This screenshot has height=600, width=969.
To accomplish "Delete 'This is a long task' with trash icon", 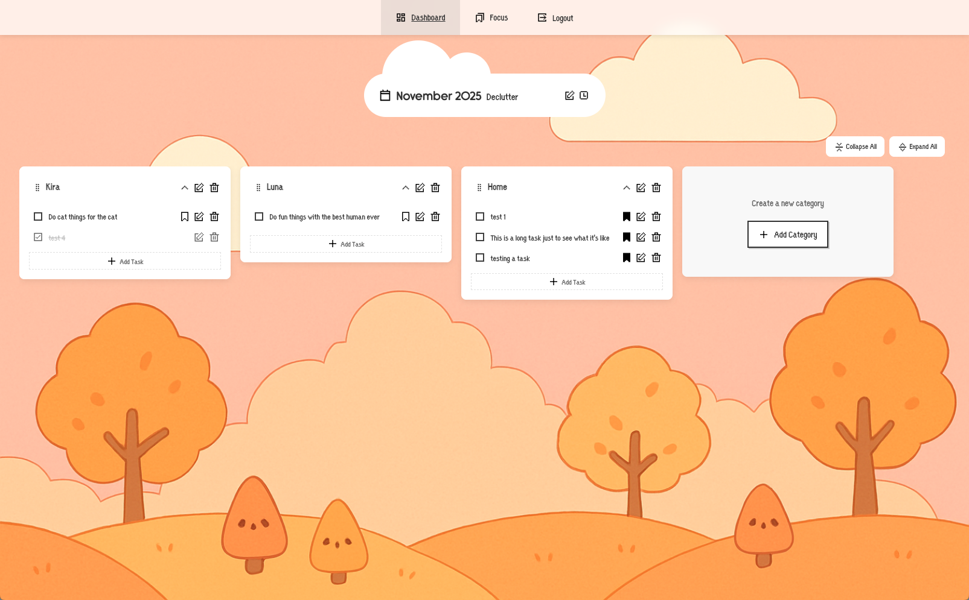I will (656, 237).
